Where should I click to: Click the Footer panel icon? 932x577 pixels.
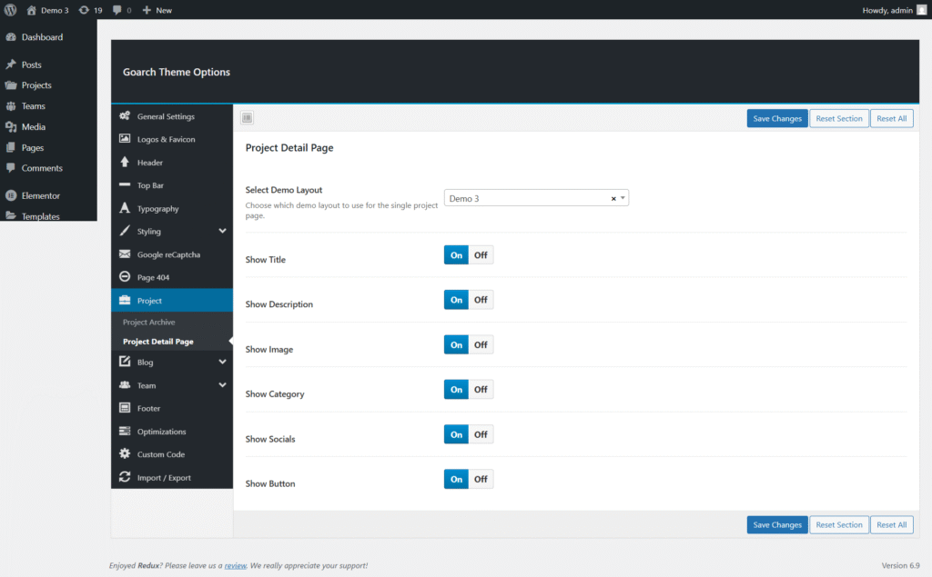coord(124,408)
